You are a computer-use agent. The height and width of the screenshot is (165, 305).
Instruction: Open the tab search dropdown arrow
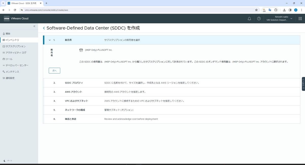[x=3, y=3]
